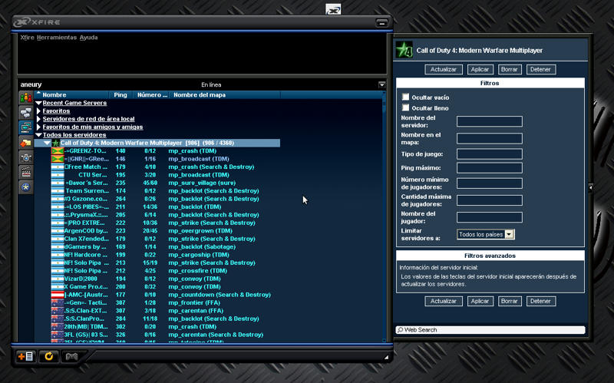Select the =LOS PIBES= server row
Viewport: 614px width, 383px height.
pos(166,206)
